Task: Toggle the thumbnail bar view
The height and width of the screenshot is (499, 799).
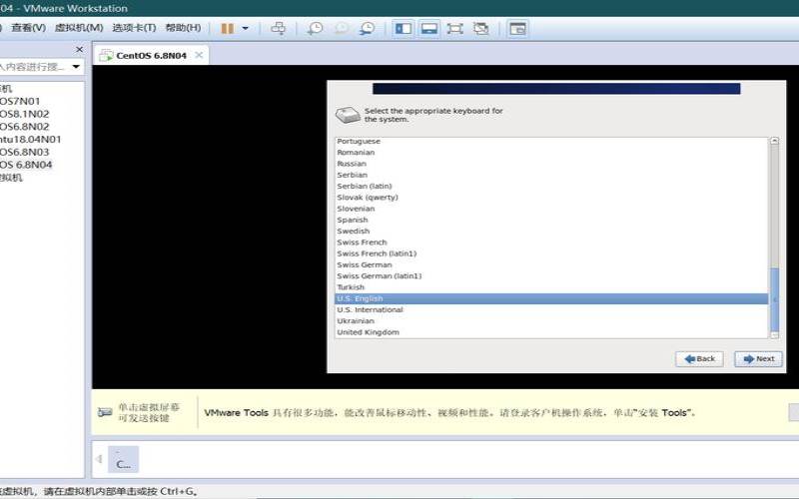Action: 429,29
